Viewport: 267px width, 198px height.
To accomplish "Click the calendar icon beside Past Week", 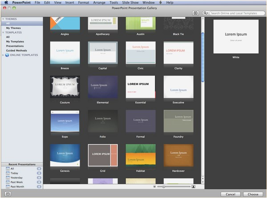I will (x=8, y=182).
